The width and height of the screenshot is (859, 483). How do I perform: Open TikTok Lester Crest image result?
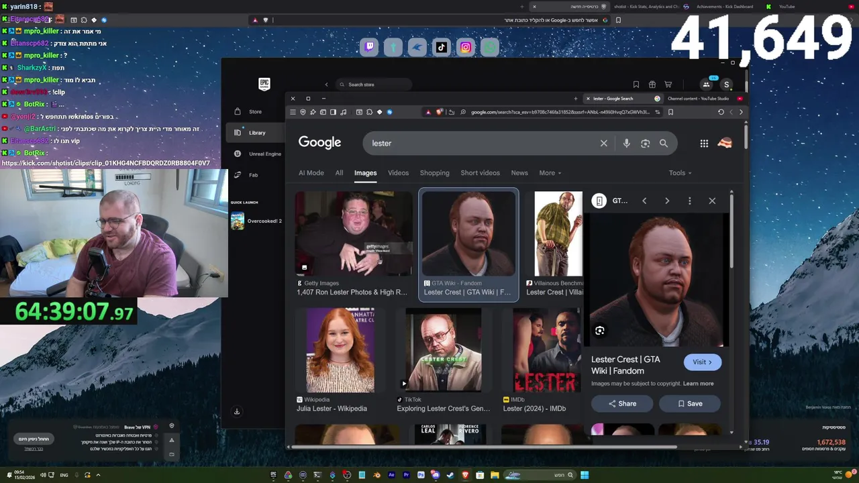click(x=444, y=350)
